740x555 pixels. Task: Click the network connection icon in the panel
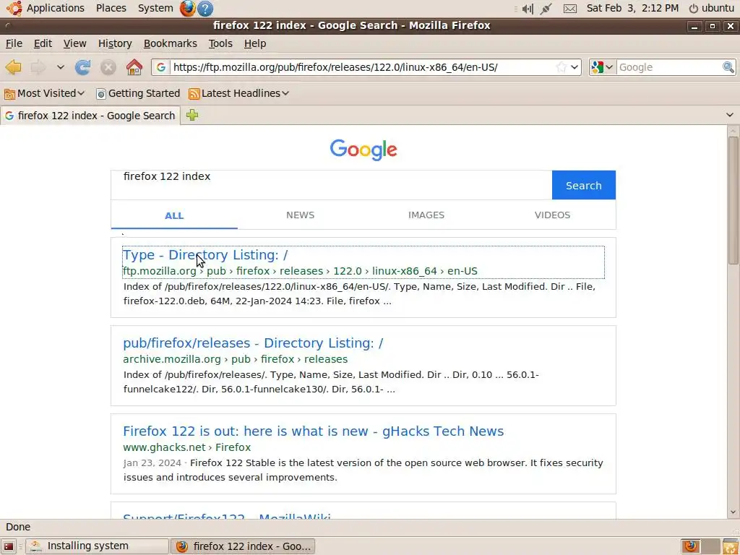(546, 9)
